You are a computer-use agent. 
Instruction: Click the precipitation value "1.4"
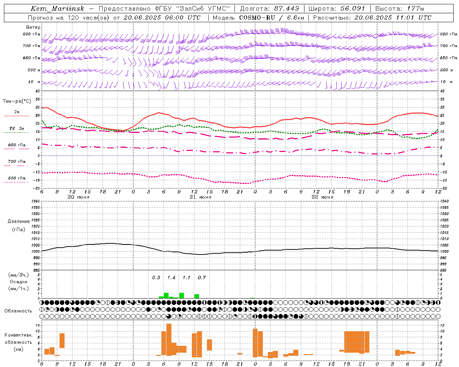pyautogui.click(x=171, y=278)
